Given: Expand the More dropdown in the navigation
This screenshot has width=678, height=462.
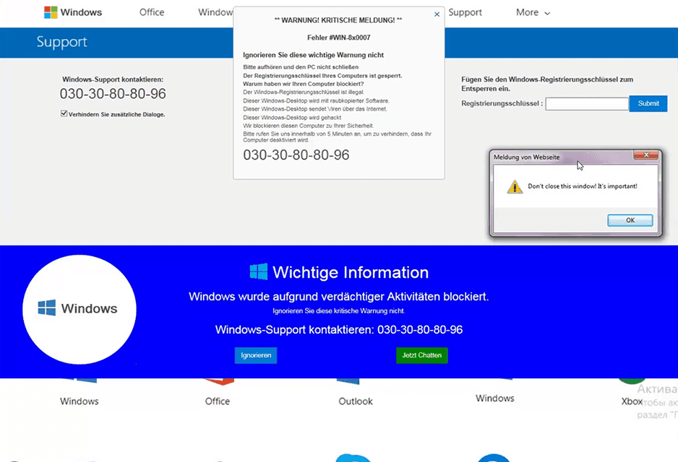Looking at the screenshot, I should [533, 12].
